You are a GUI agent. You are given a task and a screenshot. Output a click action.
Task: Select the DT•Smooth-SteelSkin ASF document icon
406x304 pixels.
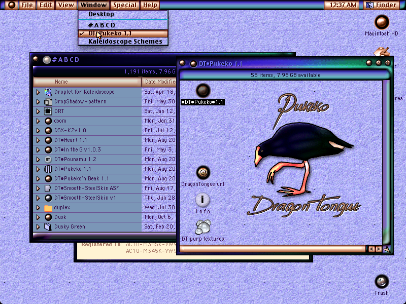click(48, 188)
